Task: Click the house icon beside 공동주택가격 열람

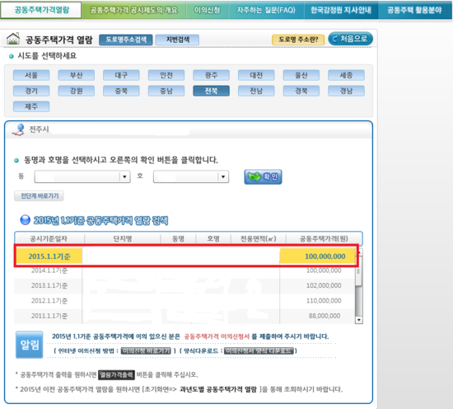Action: coord(13,39)
